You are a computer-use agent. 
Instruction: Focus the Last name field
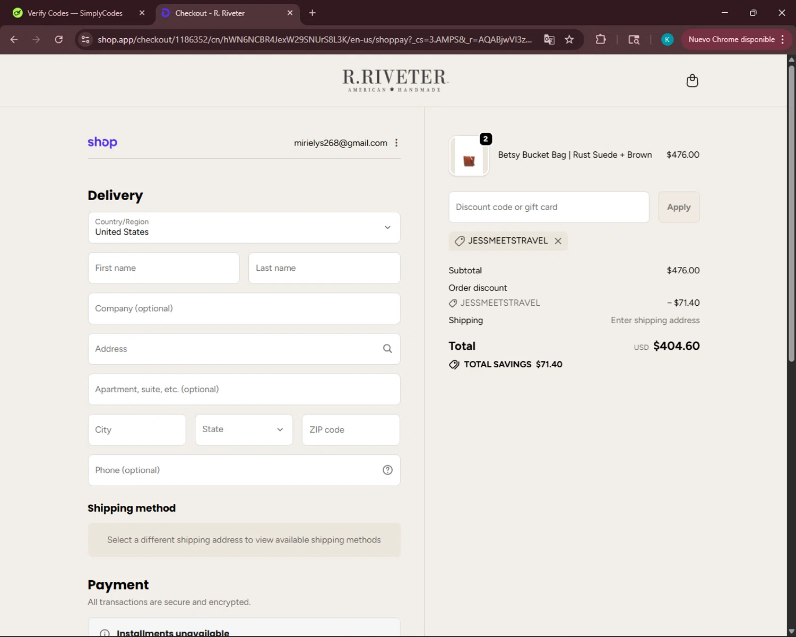(324, 268)
